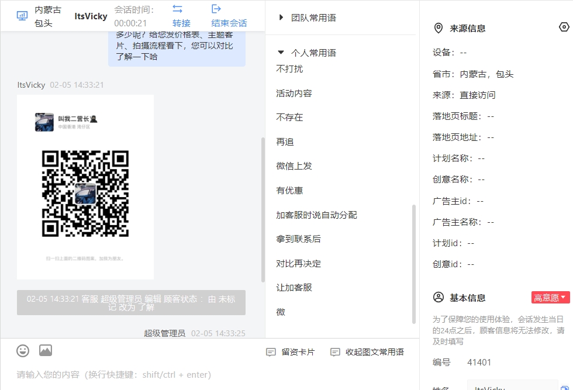Click the 创意名称 row
The width and height of the screenshot is (573, 390).
point(458,180)
